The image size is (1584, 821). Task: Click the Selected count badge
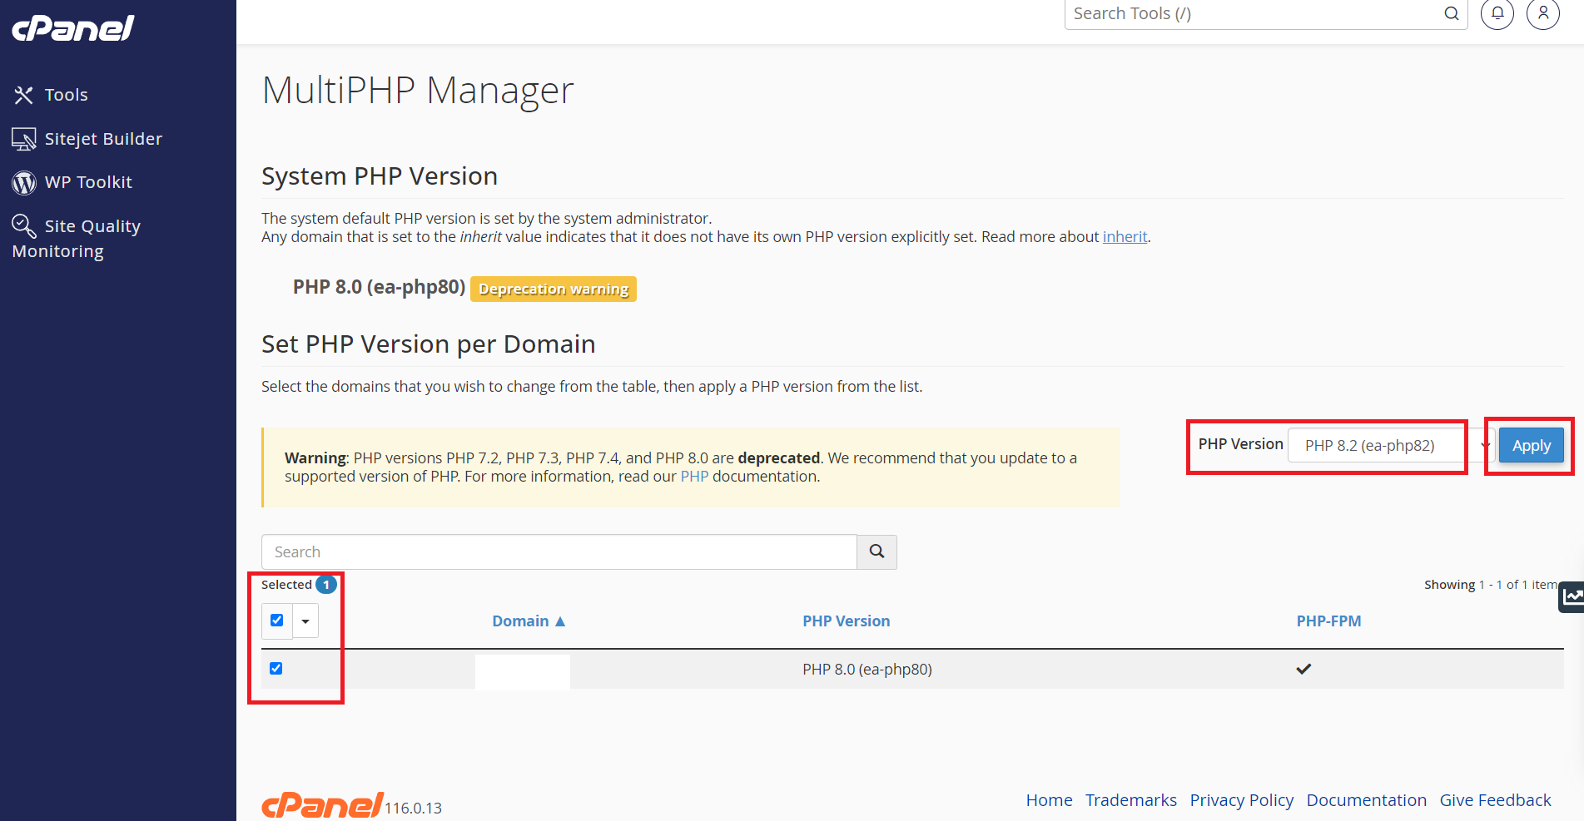(x=326, y=585)
